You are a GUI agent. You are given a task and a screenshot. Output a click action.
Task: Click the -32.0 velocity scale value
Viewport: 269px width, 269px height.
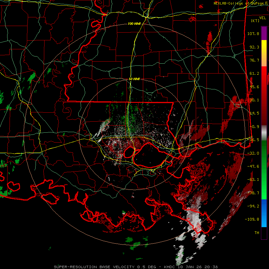coord(253,153)
